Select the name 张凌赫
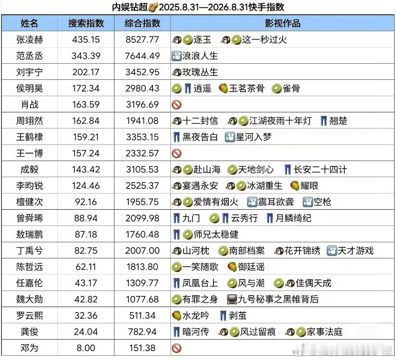This screenshot has width=396, height=360. click(x=30, y=40)
